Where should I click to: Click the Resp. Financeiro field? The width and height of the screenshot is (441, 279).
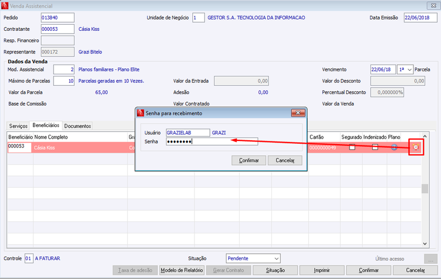(x=57, y=40)
